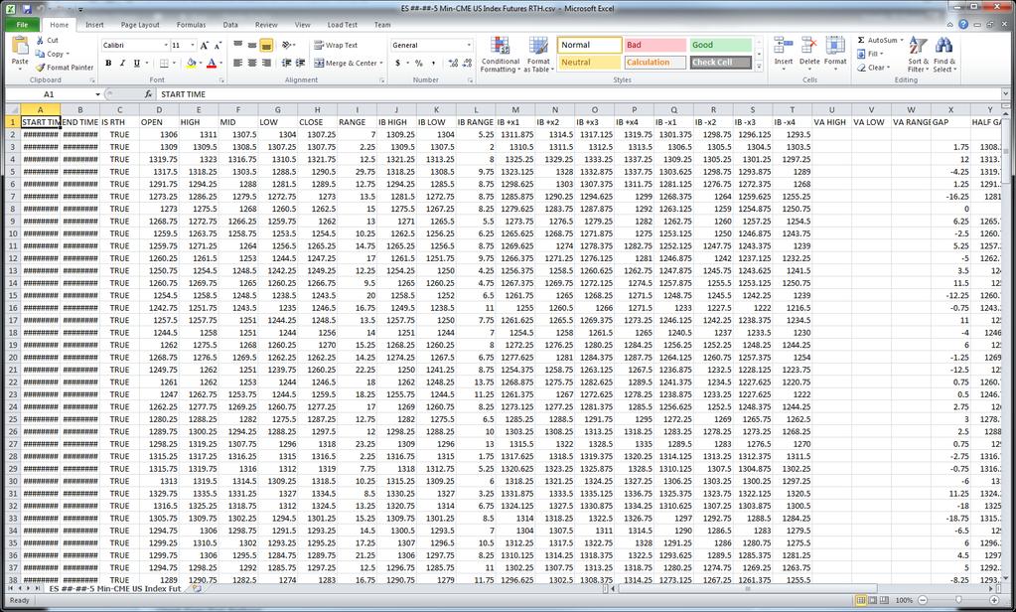Click the zoom slider handle
The height and width of the screenshot is (612, 1016).
click(958, 601)
